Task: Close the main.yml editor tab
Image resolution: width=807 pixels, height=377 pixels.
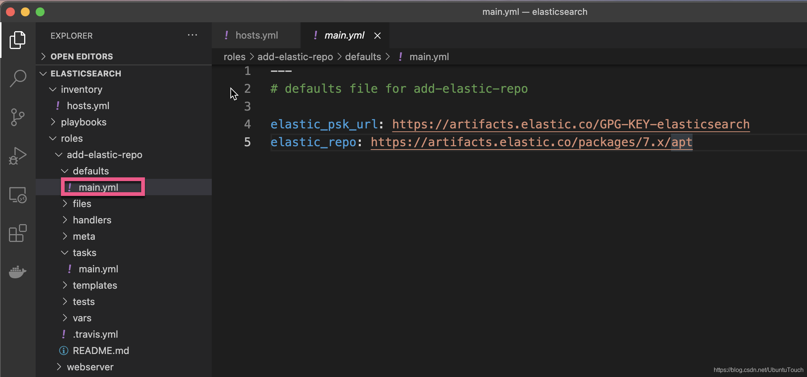Action: (377, 36)
